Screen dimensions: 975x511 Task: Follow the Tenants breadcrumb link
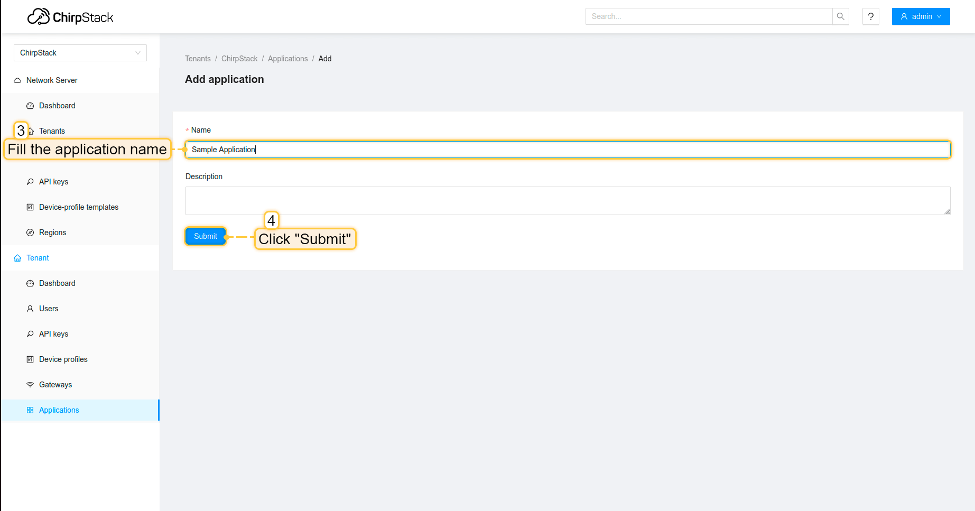(x=198, y=59)
